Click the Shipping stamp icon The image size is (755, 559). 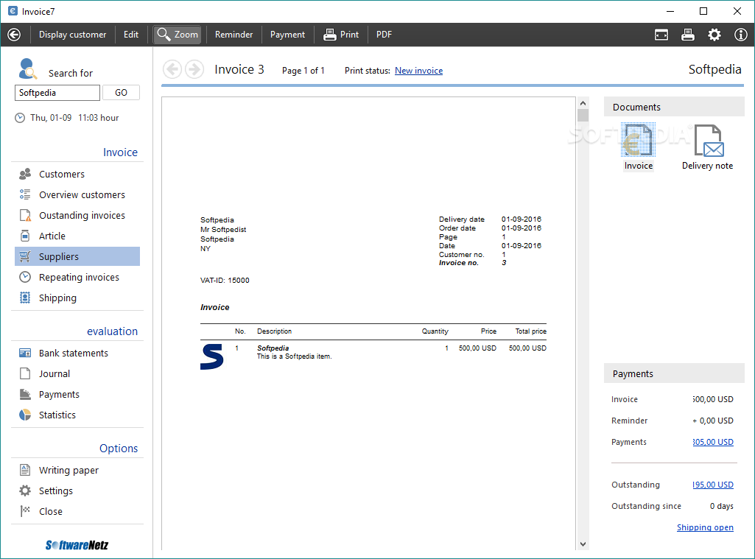(25, 298)
